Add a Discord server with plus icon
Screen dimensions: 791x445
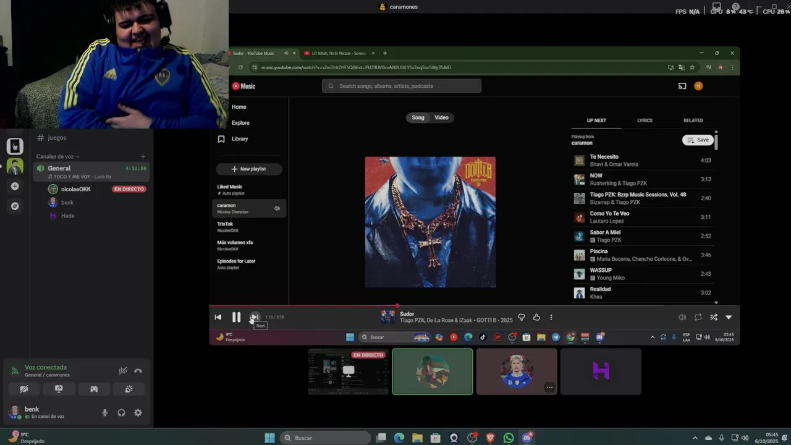click(15, 186)
